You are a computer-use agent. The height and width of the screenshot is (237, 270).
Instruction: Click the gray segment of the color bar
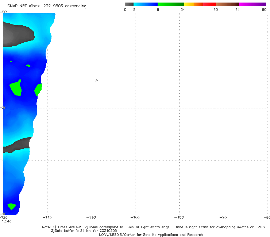pyautogui.click(x=129, y=4)
